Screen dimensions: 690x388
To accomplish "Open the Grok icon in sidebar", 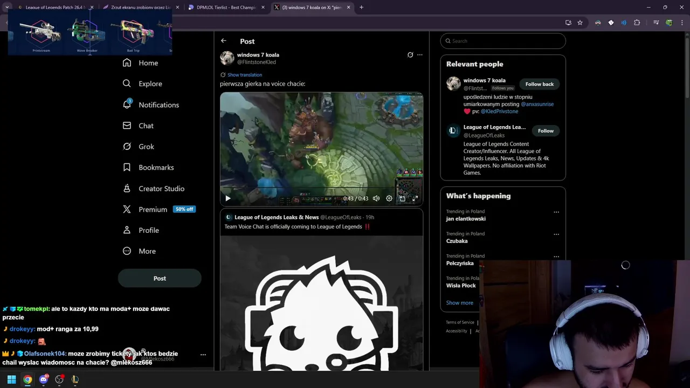I will (127, 147).
